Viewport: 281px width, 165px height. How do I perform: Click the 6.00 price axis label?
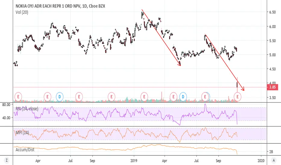272,27
